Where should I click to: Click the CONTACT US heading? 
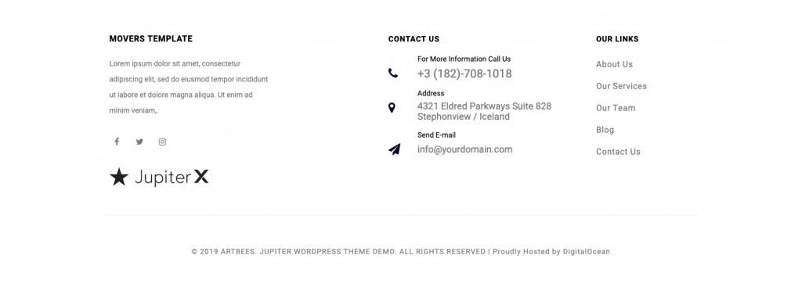coord(414,39)
